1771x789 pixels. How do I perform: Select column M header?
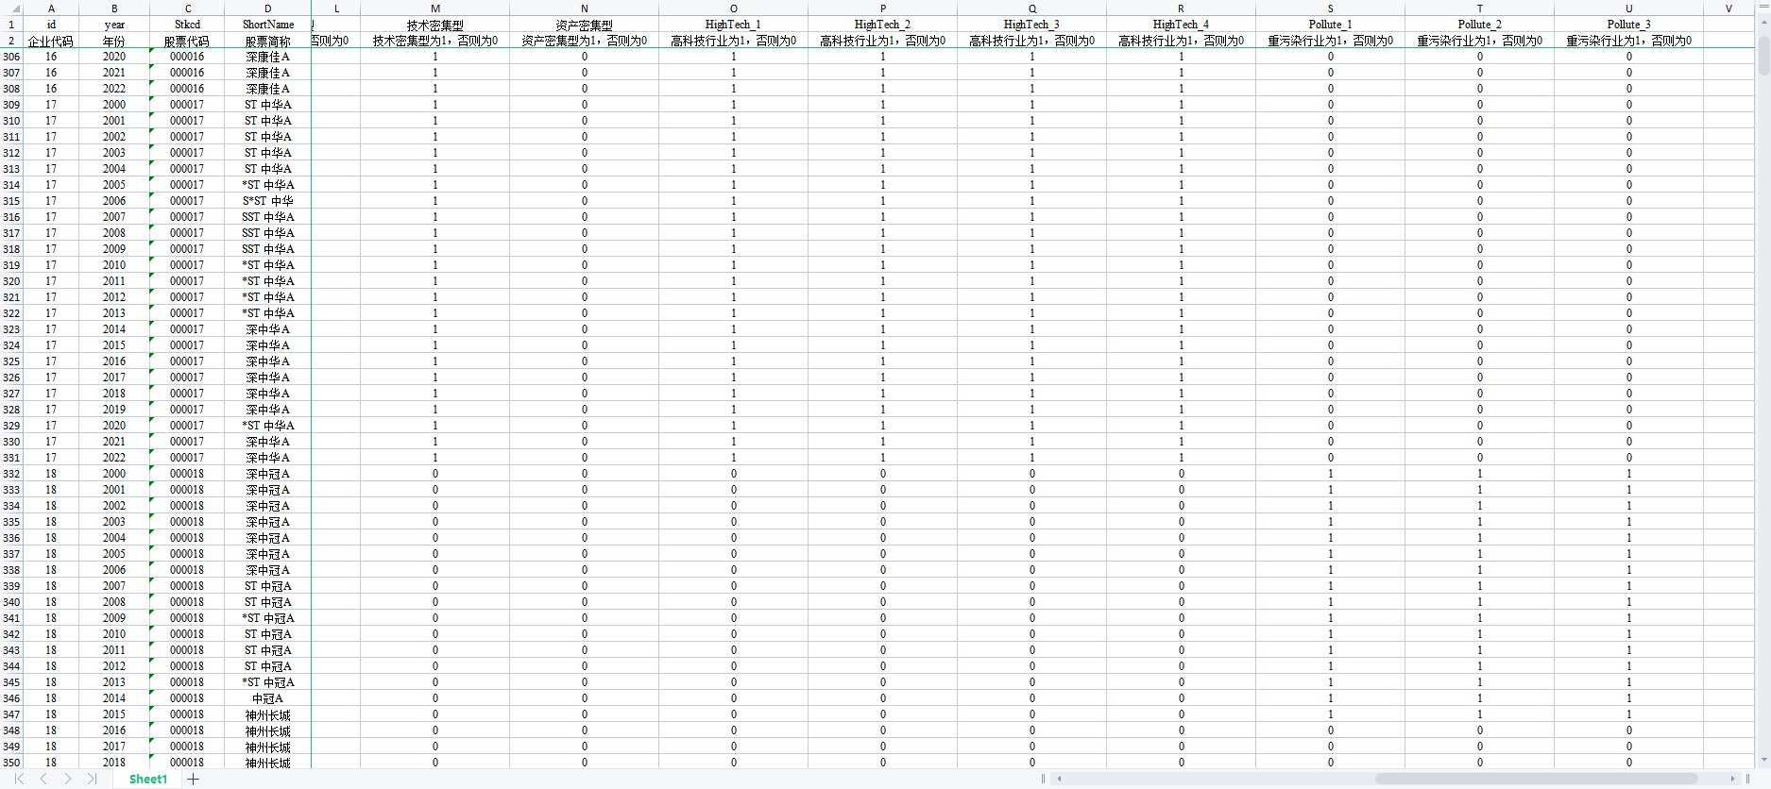click(x=435, y=8)
